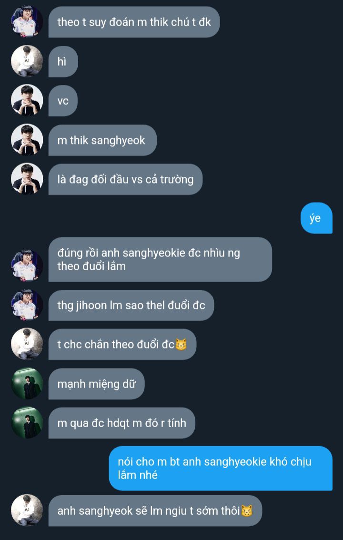
Task: Open avatar next to 'thg jihoon lm sao' message
Action: tap(27, 305)
